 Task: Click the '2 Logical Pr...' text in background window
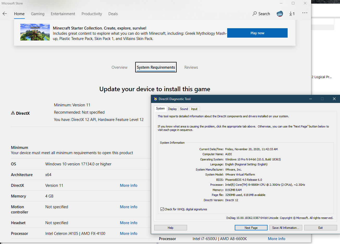click(322, 77)
